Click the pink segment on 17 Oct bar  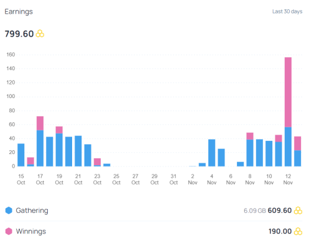[40, 123]
